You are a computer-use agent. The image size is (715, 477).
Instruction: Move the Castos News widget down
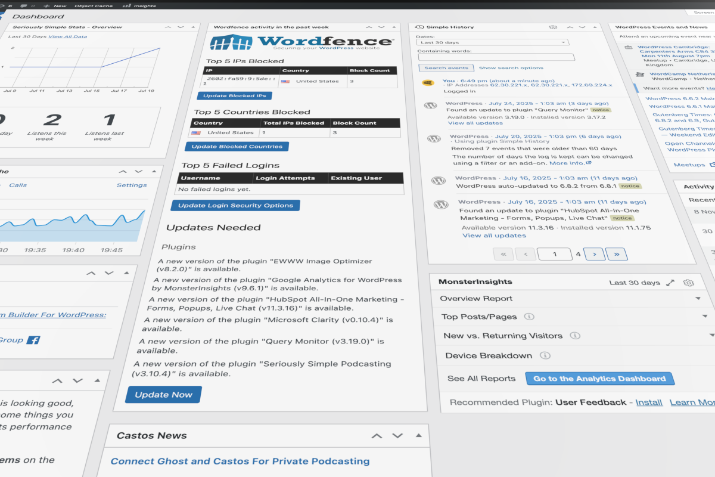coord(397,436)
